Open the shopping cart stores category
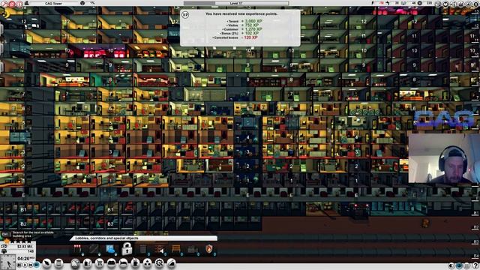 tap(99, 263)
